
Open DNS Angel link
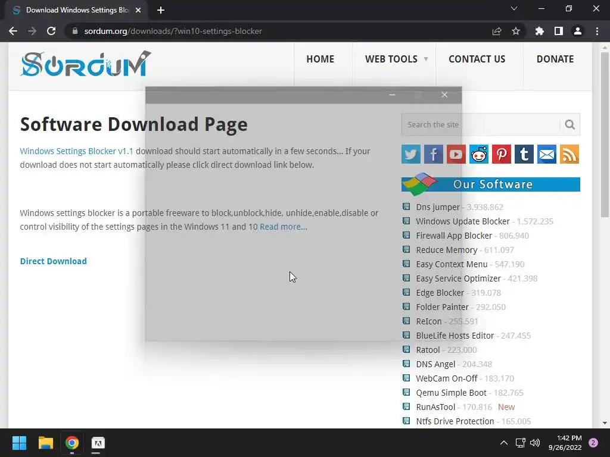[x=435, y=364]
